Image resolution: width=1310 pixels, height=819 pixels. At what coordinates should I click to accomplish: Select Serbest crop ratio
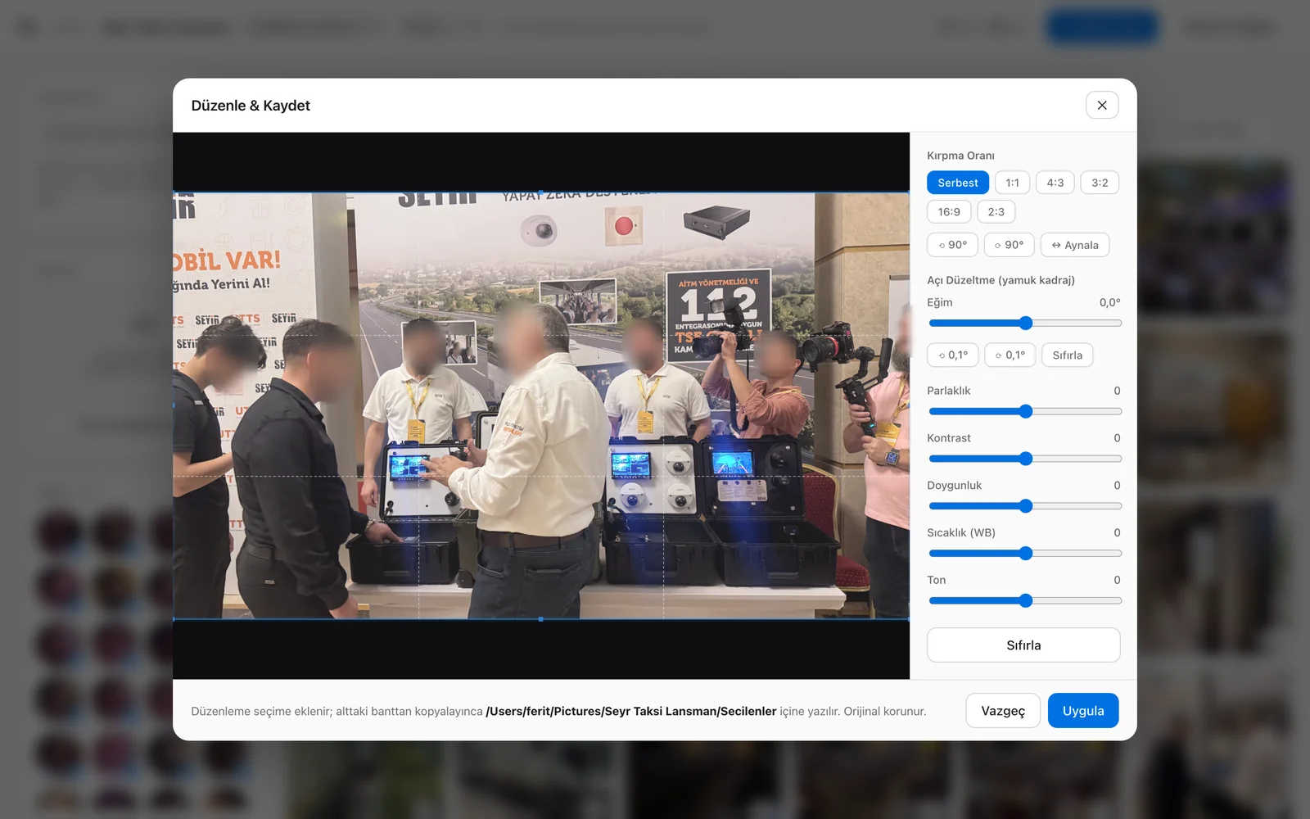tap(958, 183)
